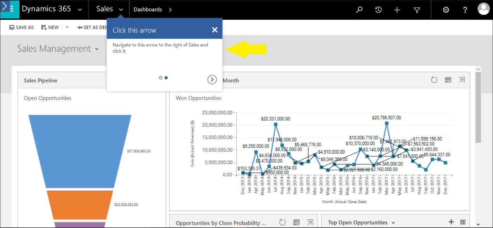Open the settings gear

[446, 10]
